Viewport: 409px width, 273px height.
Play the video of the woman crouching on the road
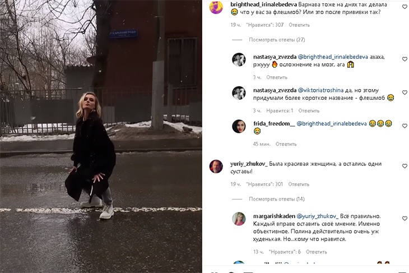[x=101, y=137]
